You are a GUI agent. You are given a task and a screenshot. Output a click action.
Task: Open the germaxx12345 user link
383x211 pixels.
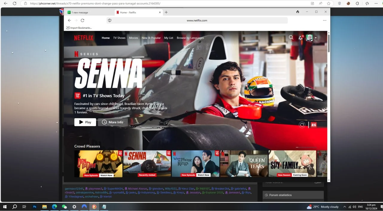point(74,189)
